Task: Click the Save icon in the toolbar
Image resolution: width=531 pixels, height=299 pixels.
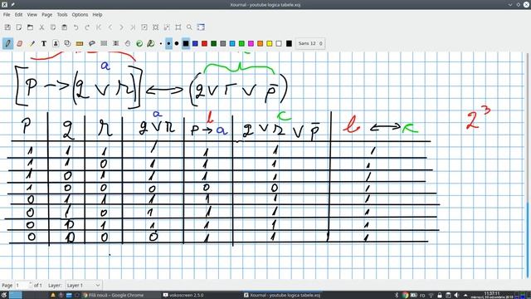Action: [x=7, y=27]
